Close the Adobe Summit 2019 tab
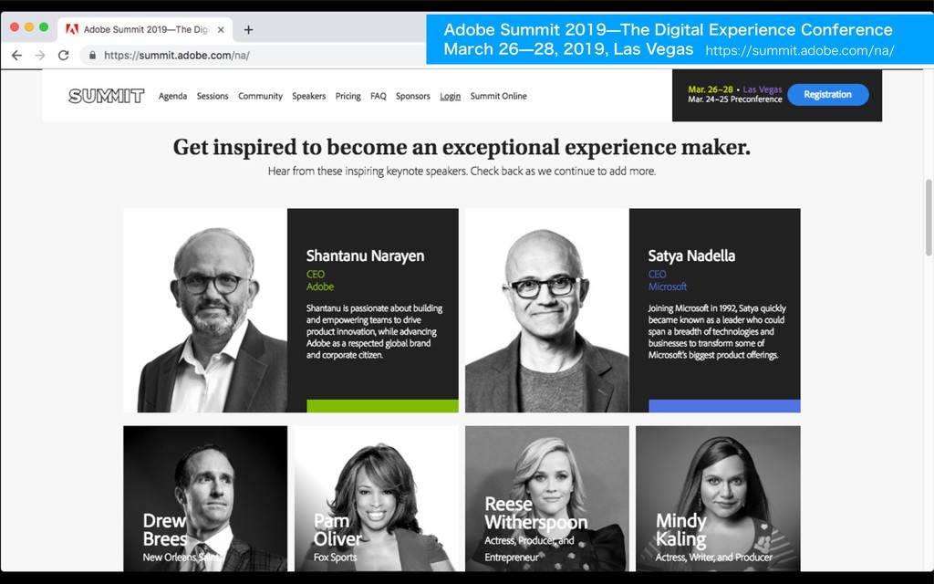Image resolution: width=934 pixels, height=584 pixels. [221, 30]
